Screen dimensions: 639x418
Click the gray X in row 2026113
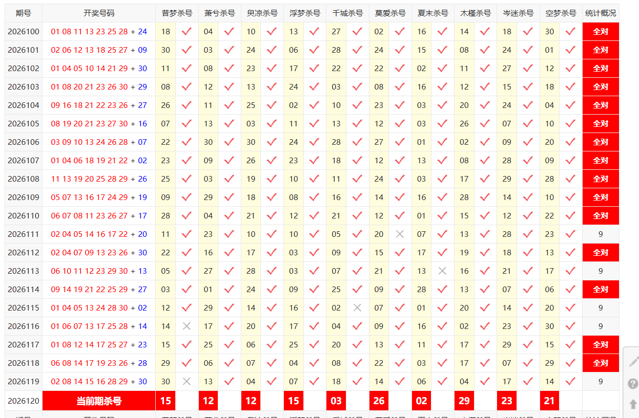[442, 271]
